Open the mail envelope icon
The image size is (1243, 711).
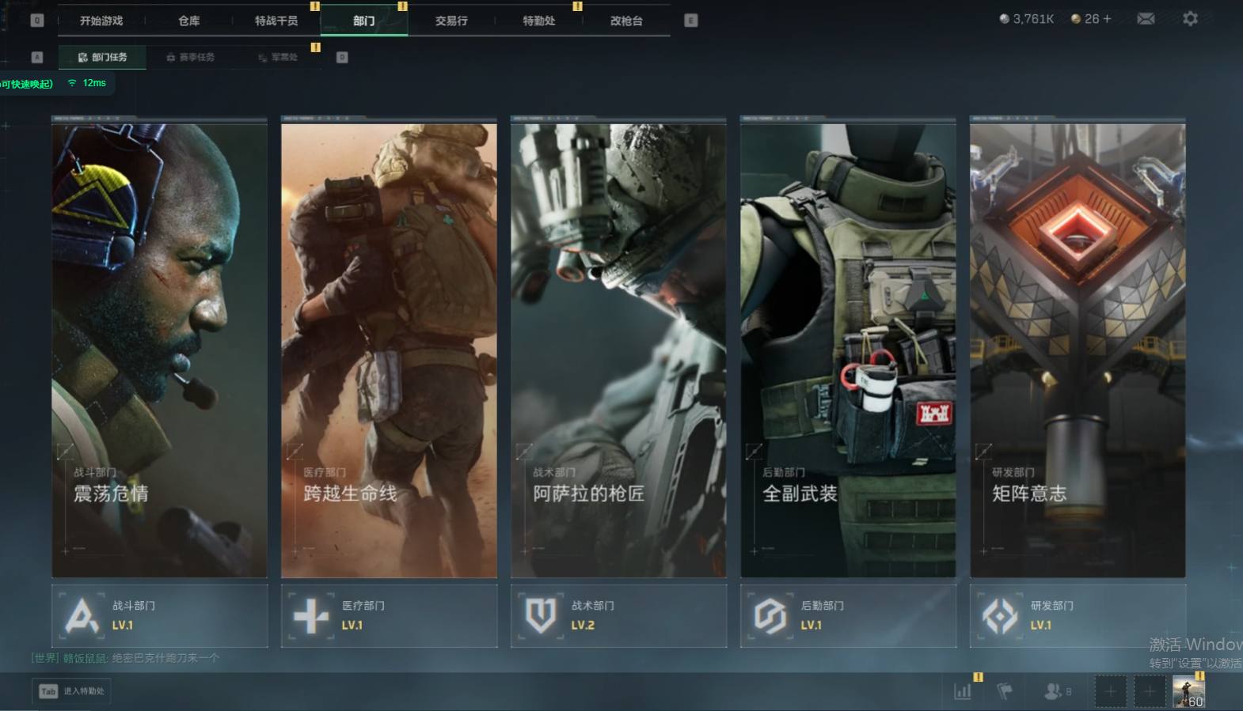tap(1146, 18)
